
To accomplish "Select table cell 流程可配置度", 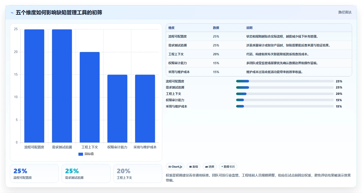I will click(177, 37).
